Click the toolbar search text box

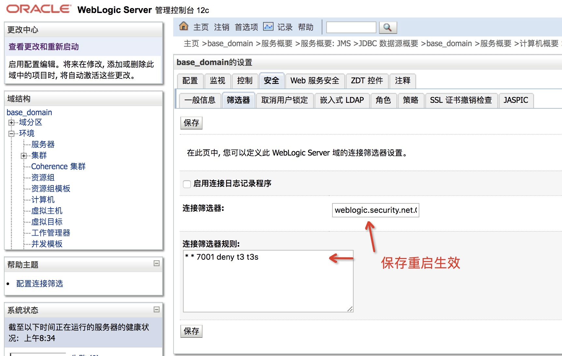(x=351, y=27)
